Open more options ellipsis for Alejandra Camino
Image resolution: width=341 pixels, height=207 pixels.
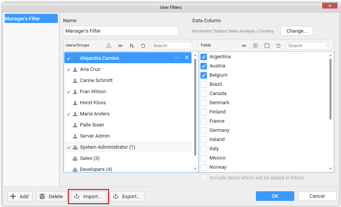(x=177, y=58)
